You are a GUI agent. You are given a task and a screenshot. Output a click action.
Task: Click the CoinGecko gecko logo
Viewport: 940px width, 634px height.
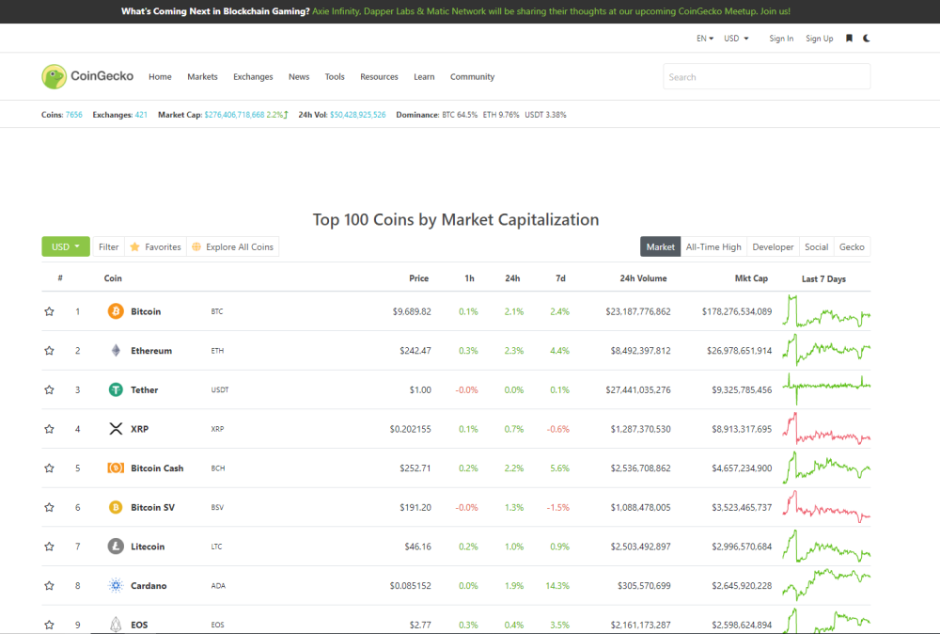[54, 77]
